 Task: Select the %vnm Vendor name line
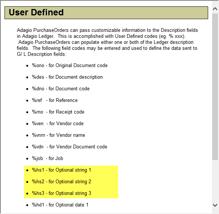tap(58, 135)
